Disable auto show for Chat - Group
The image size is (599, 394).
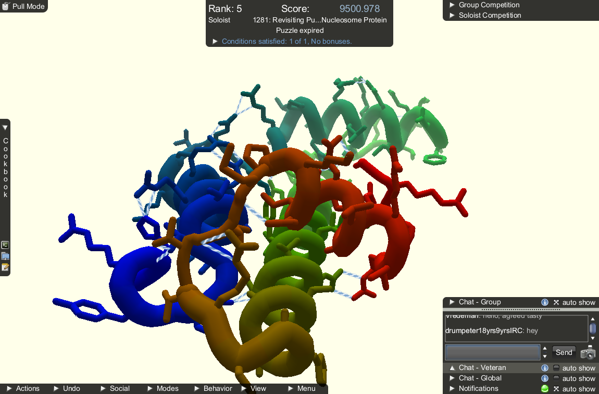(x=556, y=302)
